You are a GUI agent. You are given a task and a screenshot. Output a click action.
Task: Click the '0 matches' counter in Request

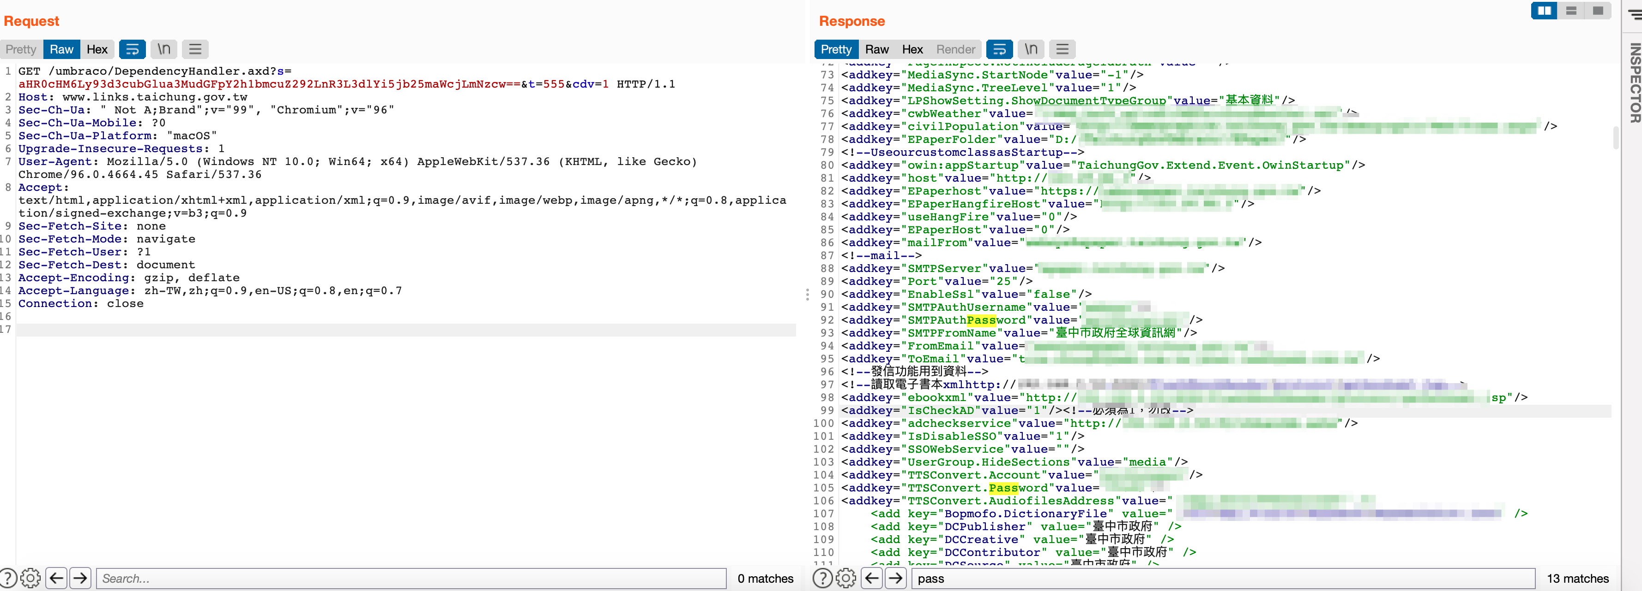click(766, 578)
